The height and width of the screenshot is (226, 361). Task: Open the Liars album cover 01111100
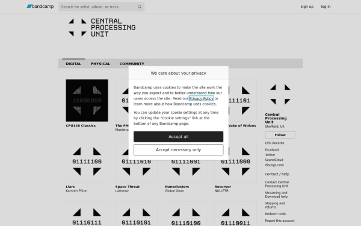[87, 162]
